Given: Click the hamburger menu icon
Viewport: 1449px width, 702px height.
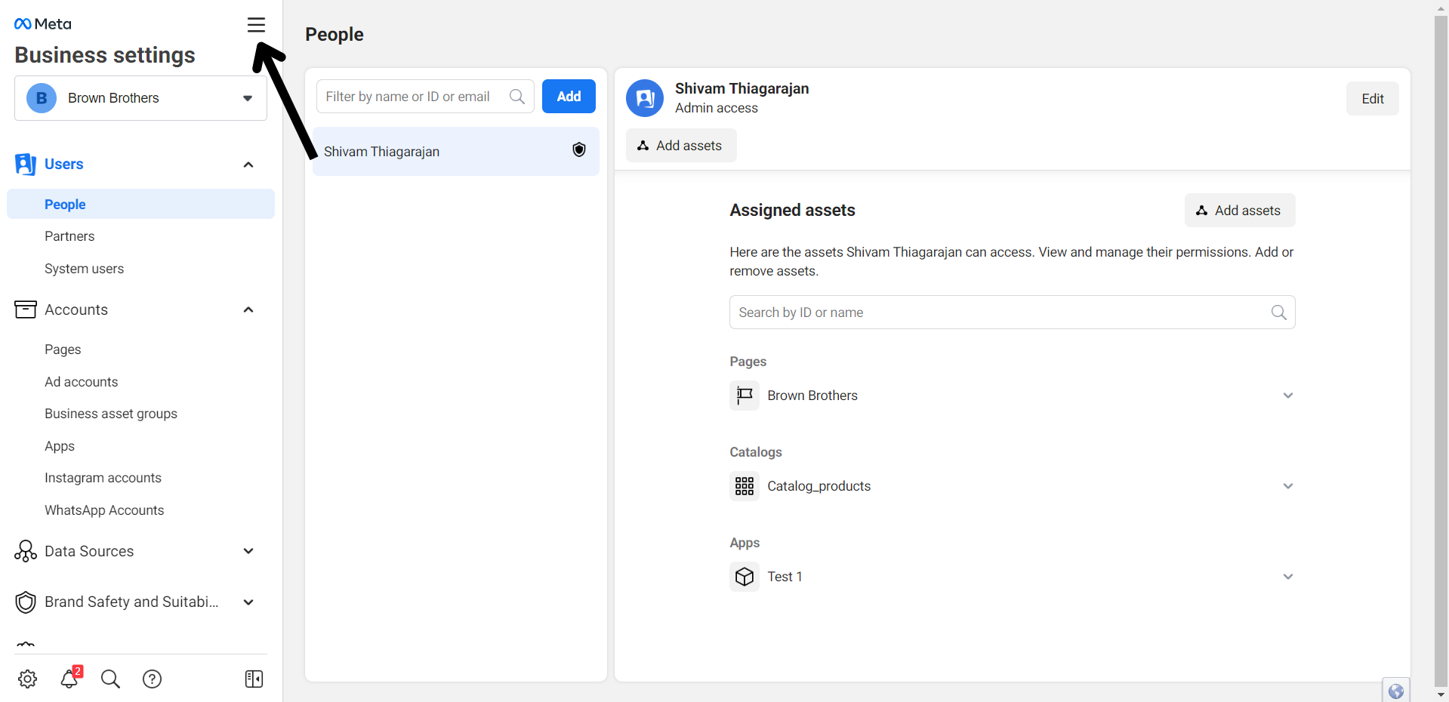Looking at the screenshot, I should [x=256, y=25].
